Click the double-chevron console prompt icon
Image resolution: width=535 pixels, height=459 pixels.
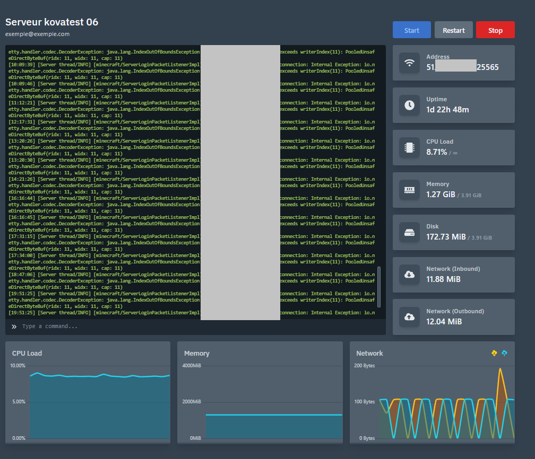tap(14, 326)
